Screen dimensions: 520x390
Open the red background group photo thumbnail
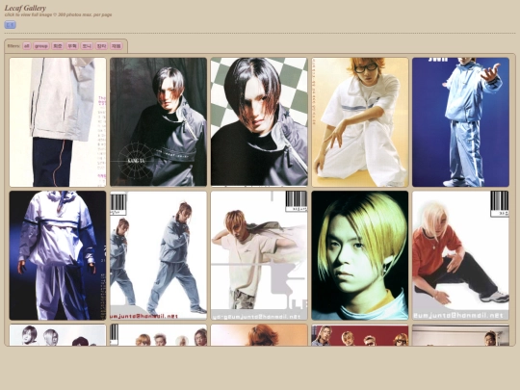[x=360, y=335]
